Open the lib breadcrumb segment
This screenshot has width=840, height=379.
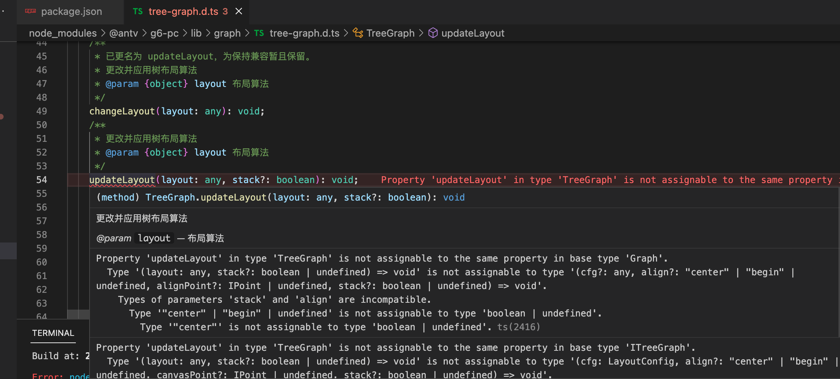pos(196,33)
